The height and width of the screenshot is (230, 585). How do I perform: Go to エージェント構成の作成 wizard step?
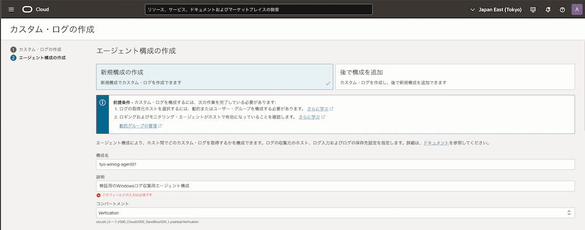click(42, 58)
